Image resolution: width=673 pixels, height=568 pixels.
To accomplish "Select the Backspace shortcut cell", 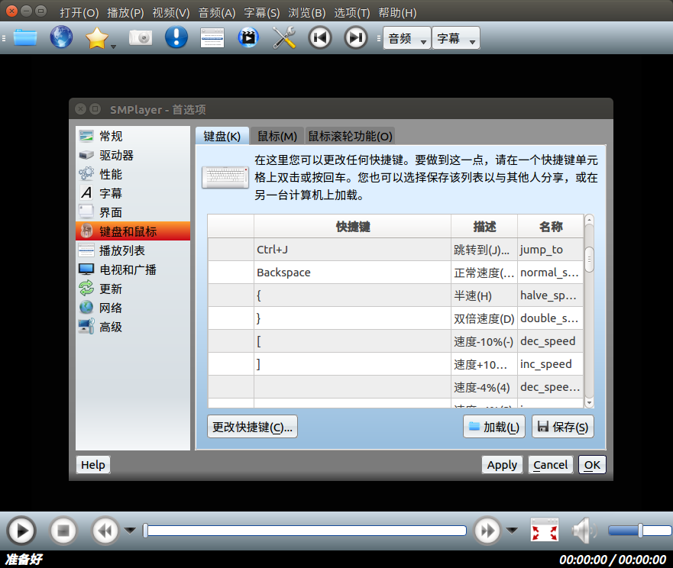I will [x=352, y=273].
